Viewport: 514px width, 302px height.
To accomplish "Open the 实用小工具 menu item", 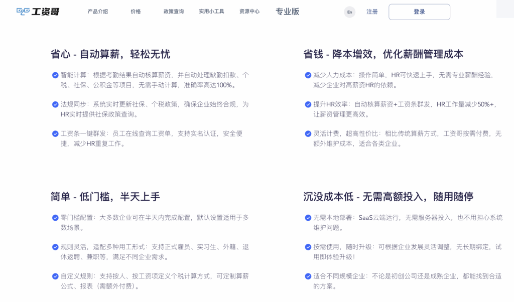I will (211, 12).
